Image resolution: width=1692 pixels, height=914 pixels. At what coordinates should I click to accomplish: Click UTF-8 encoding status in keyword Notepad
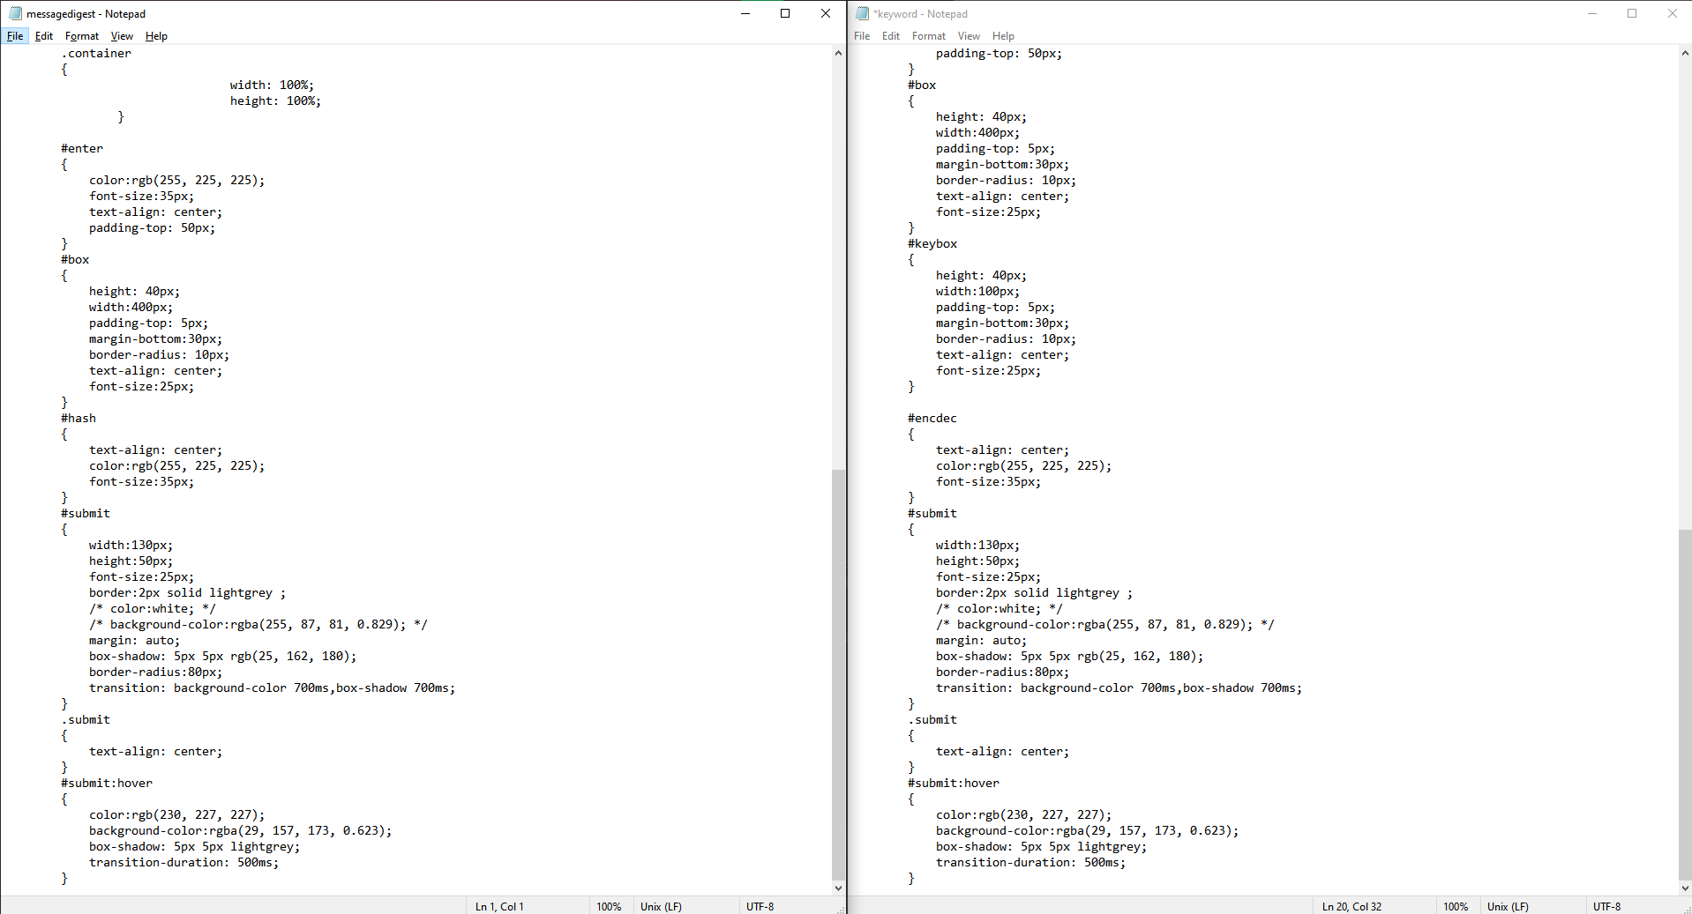click(x=1606, y=906)
